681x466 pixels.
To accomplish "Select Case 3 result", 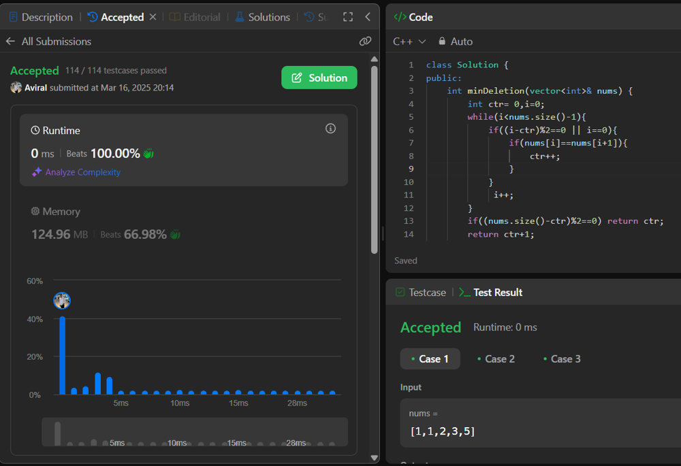I will (562, 359).
